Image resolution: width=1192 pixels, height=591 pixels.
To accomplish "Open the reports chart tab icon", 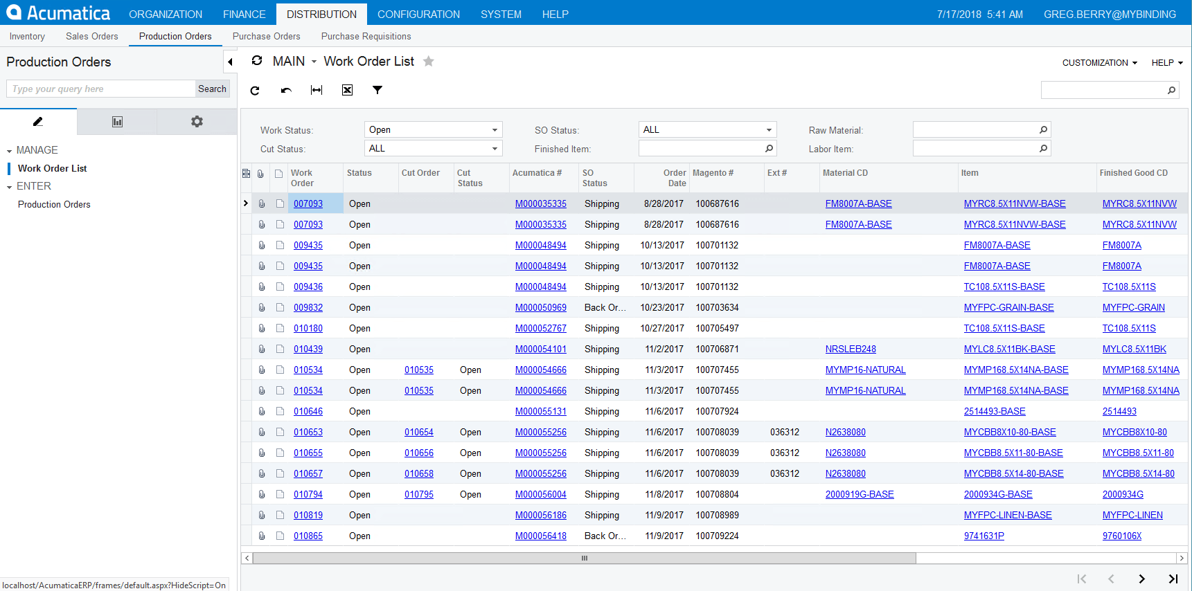I will coord(117,122).
